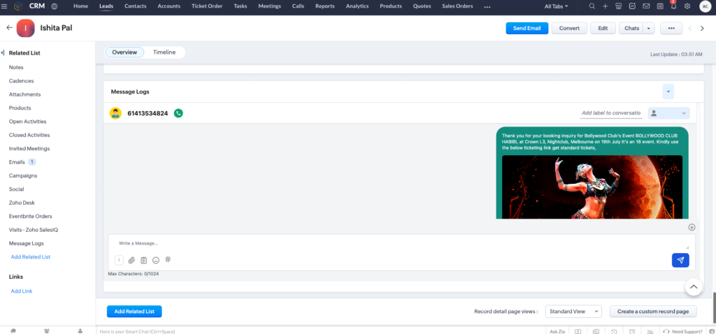Open the Contacts module tab
Viewport: 716px width, 334px height.
click(x=136, y=6)
